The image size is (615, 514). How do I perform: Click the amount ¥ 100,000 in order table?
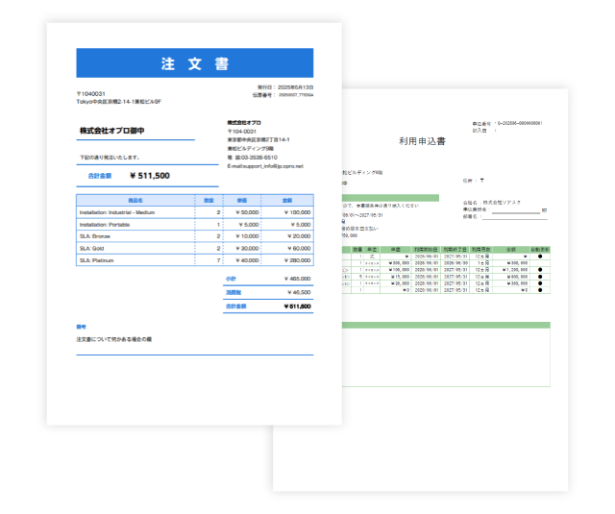[297, 212]
